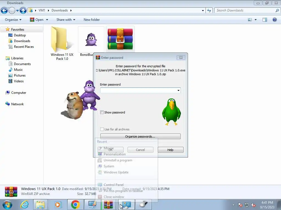The image size is (281, 210).
Task: Open the Organize menu
Action: [13, 20]
